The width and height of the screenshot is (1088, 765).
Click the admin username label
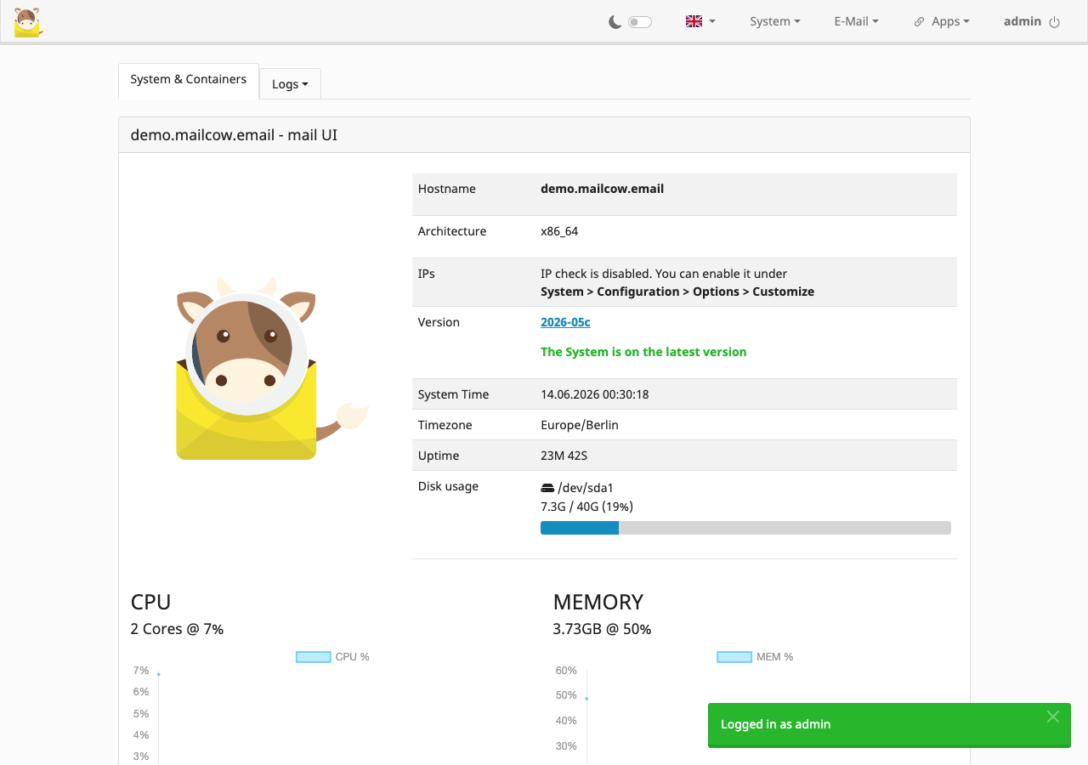click(1023, 21)
